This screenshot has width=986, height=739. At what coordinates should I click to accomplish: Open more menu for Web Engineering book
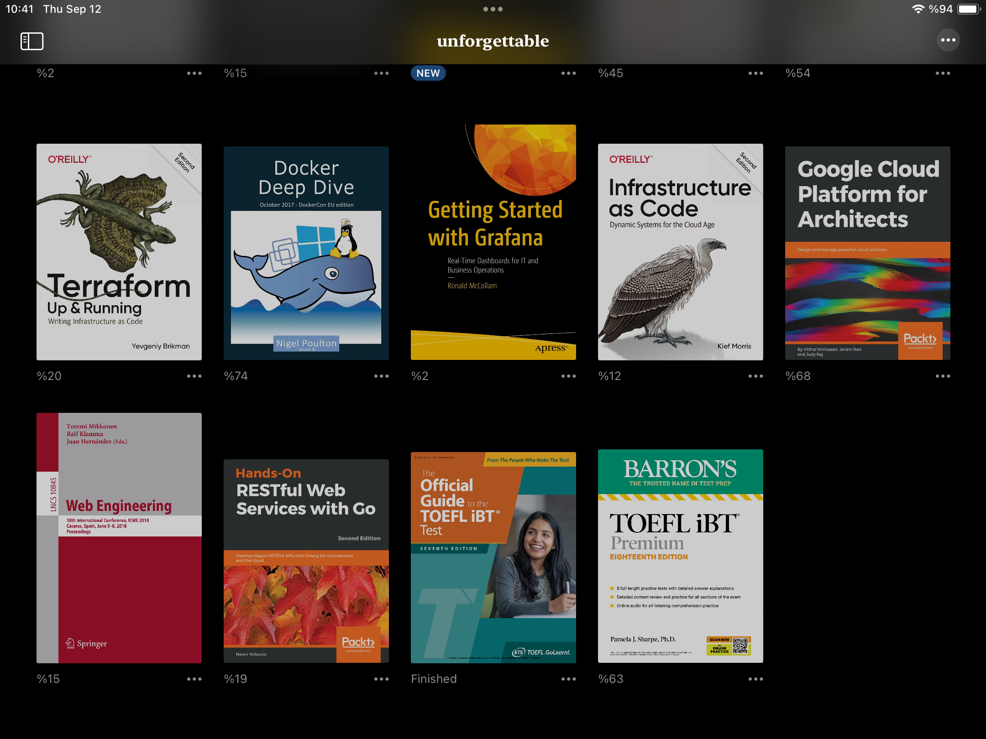194,679
